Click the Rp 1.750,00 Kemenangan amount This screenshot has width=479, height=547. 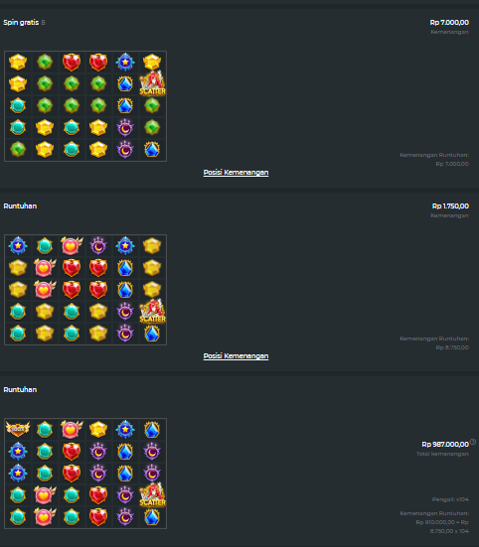(x=450, y=206)
